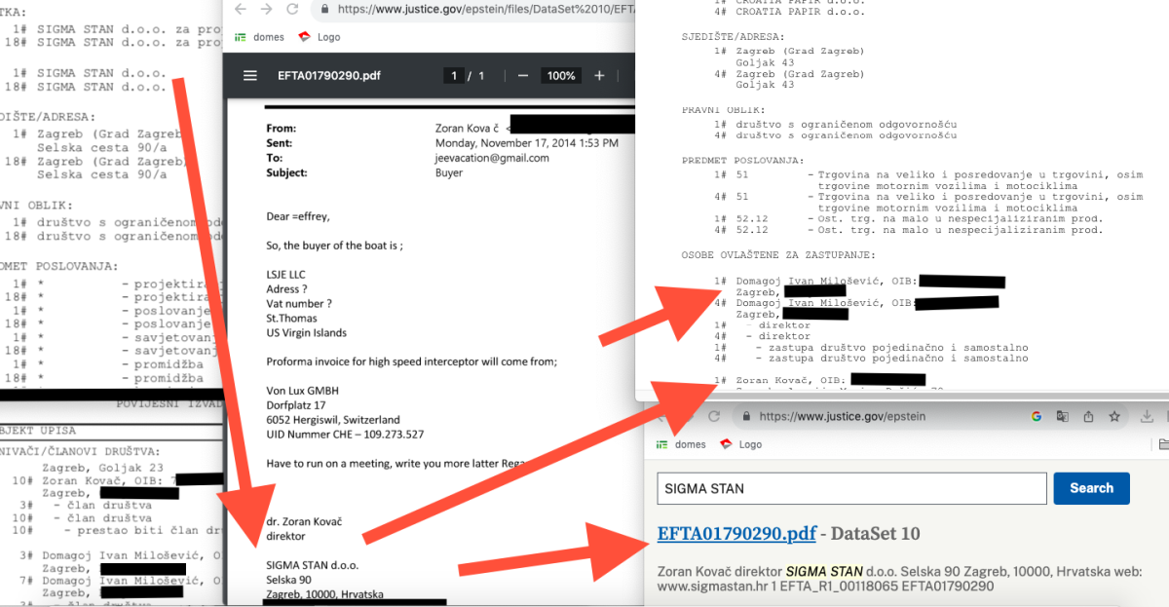This screenshot has width=1169, height=607.
Task: Click the translate page icon
Action: tap(1062, 416)
